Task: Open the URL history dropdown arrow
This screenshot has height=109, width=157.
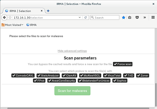Action: point(80,18)
